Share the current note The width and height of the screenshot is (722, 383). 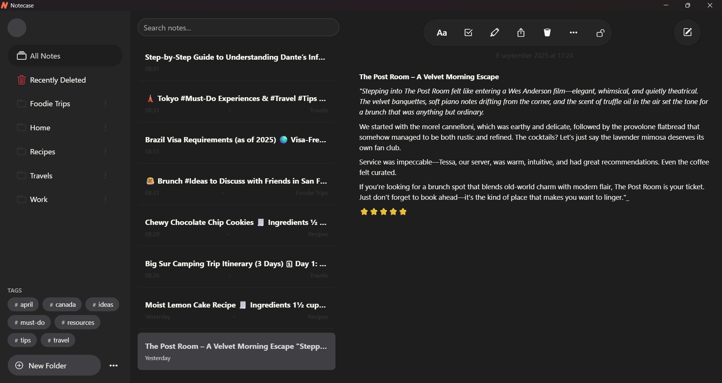(x=521, y=33)
